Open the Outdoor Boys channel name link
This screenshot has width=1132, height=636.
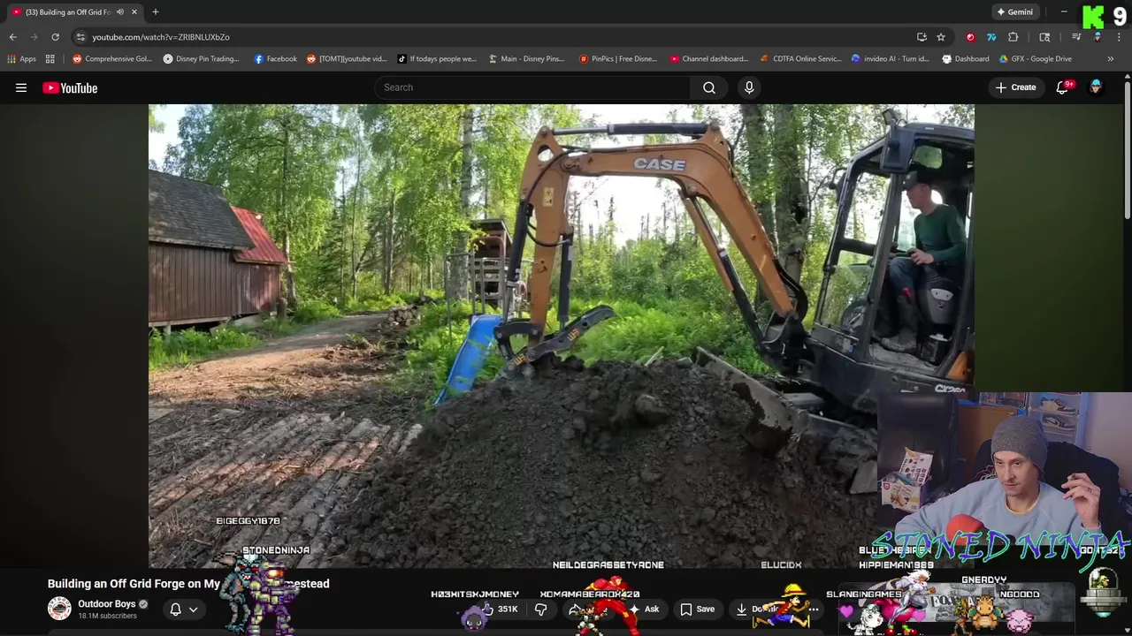coord(106,604)
